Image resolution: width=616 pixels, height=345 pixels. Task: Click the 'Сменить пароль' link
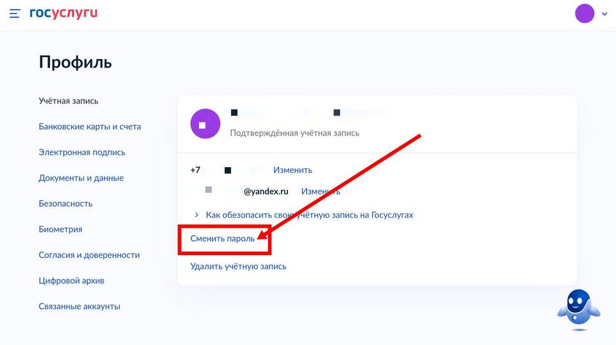click(223, 238)
